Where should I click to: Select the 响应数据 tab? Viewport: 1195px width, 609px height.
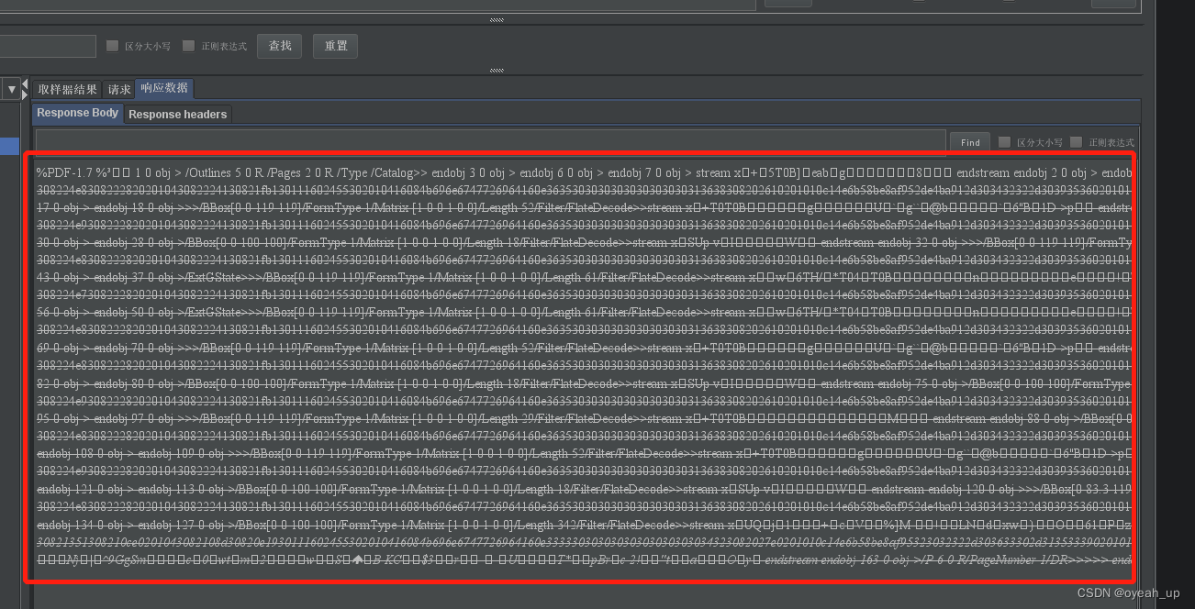pos(164,88)
